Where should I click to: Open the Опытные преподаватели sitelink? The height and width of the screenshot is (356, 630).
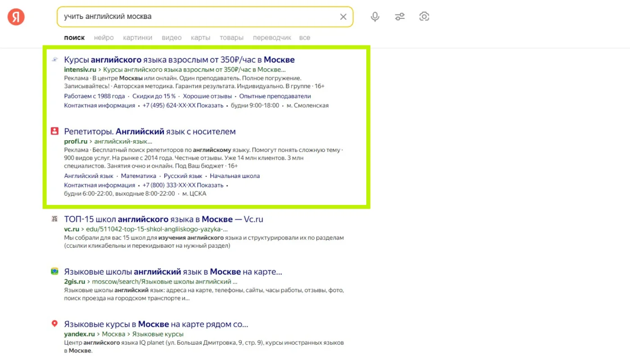[275, 96]
